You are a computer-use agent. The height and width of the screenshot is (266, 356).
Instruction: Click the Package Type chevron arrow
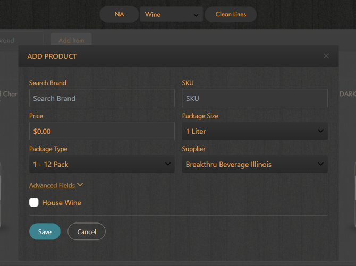pyautogui.click(x=168, y=164)
